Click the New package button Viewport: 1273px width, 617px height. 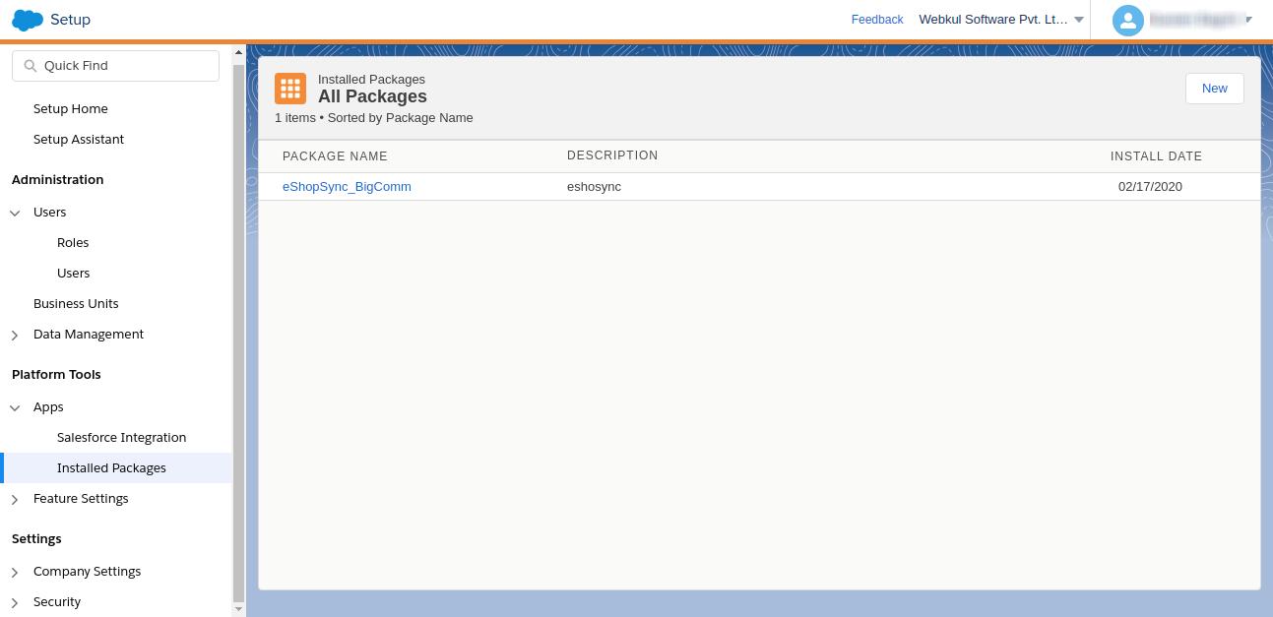click(1215, 89)
